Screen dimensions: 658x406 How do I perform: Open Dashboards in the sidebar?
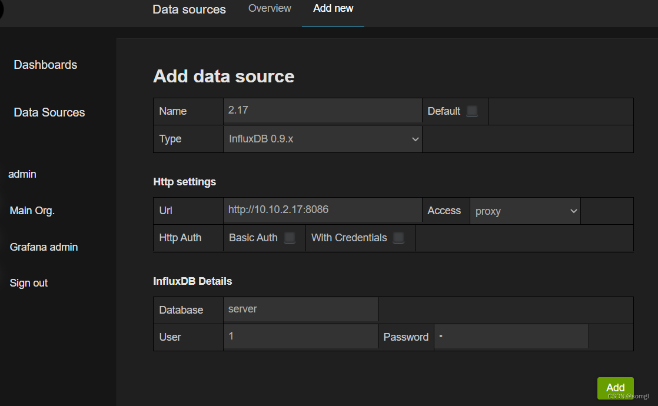tap(45, 65)
